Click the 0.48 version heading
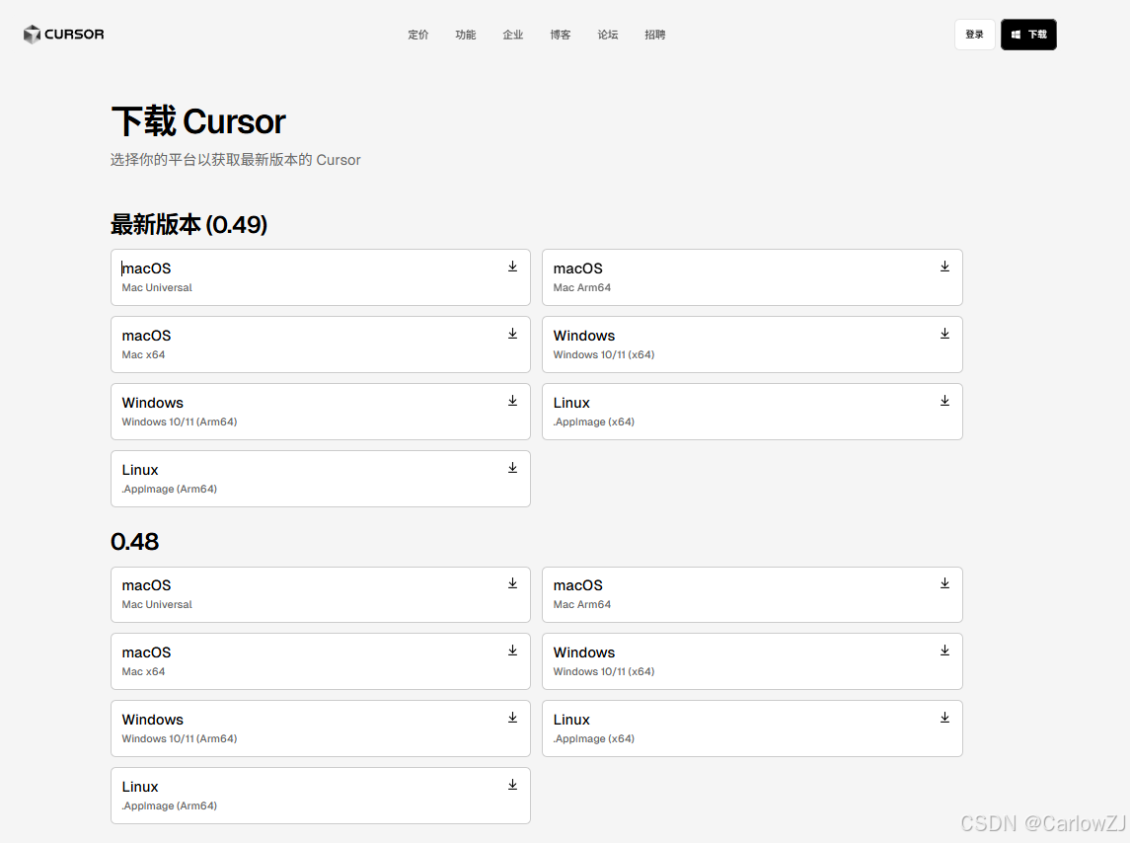 (135, 542)
